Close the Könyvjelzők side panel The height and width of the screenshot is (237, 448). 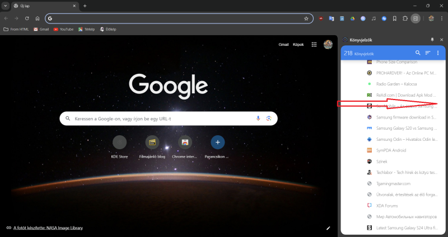(441, 40)
